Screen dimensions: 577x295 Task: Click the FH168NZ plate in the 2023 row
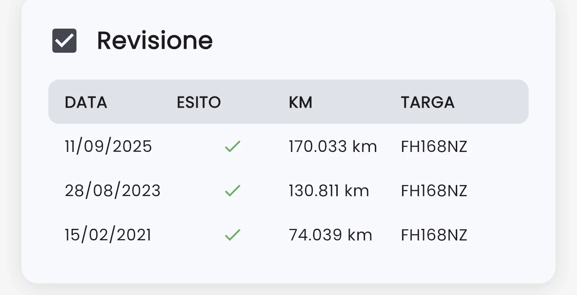coord(434,191)
